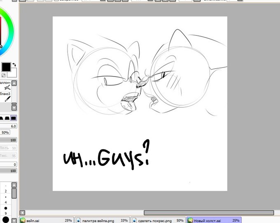Select the баллончик airbrush tool
The width and height of the screenshot is (280, 223).
pyautogui.click(x=5, y=85)
